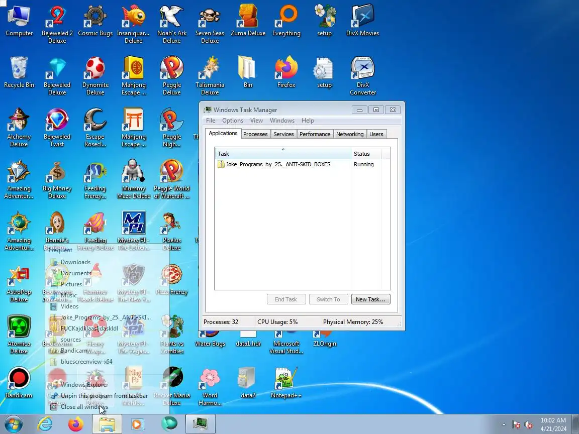Select the Mummy Maze Deluxe icon
579x434 pixels.
tap(133, 179)
